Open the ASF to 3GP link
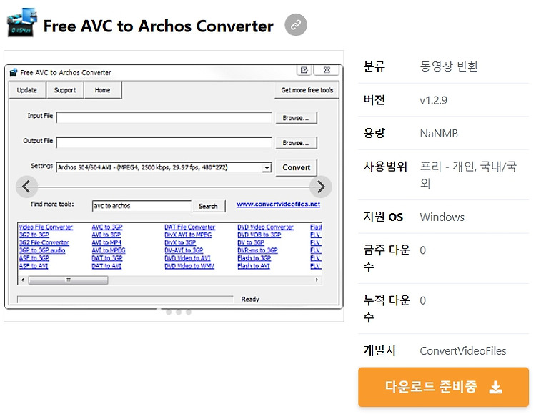 [34, 258]
